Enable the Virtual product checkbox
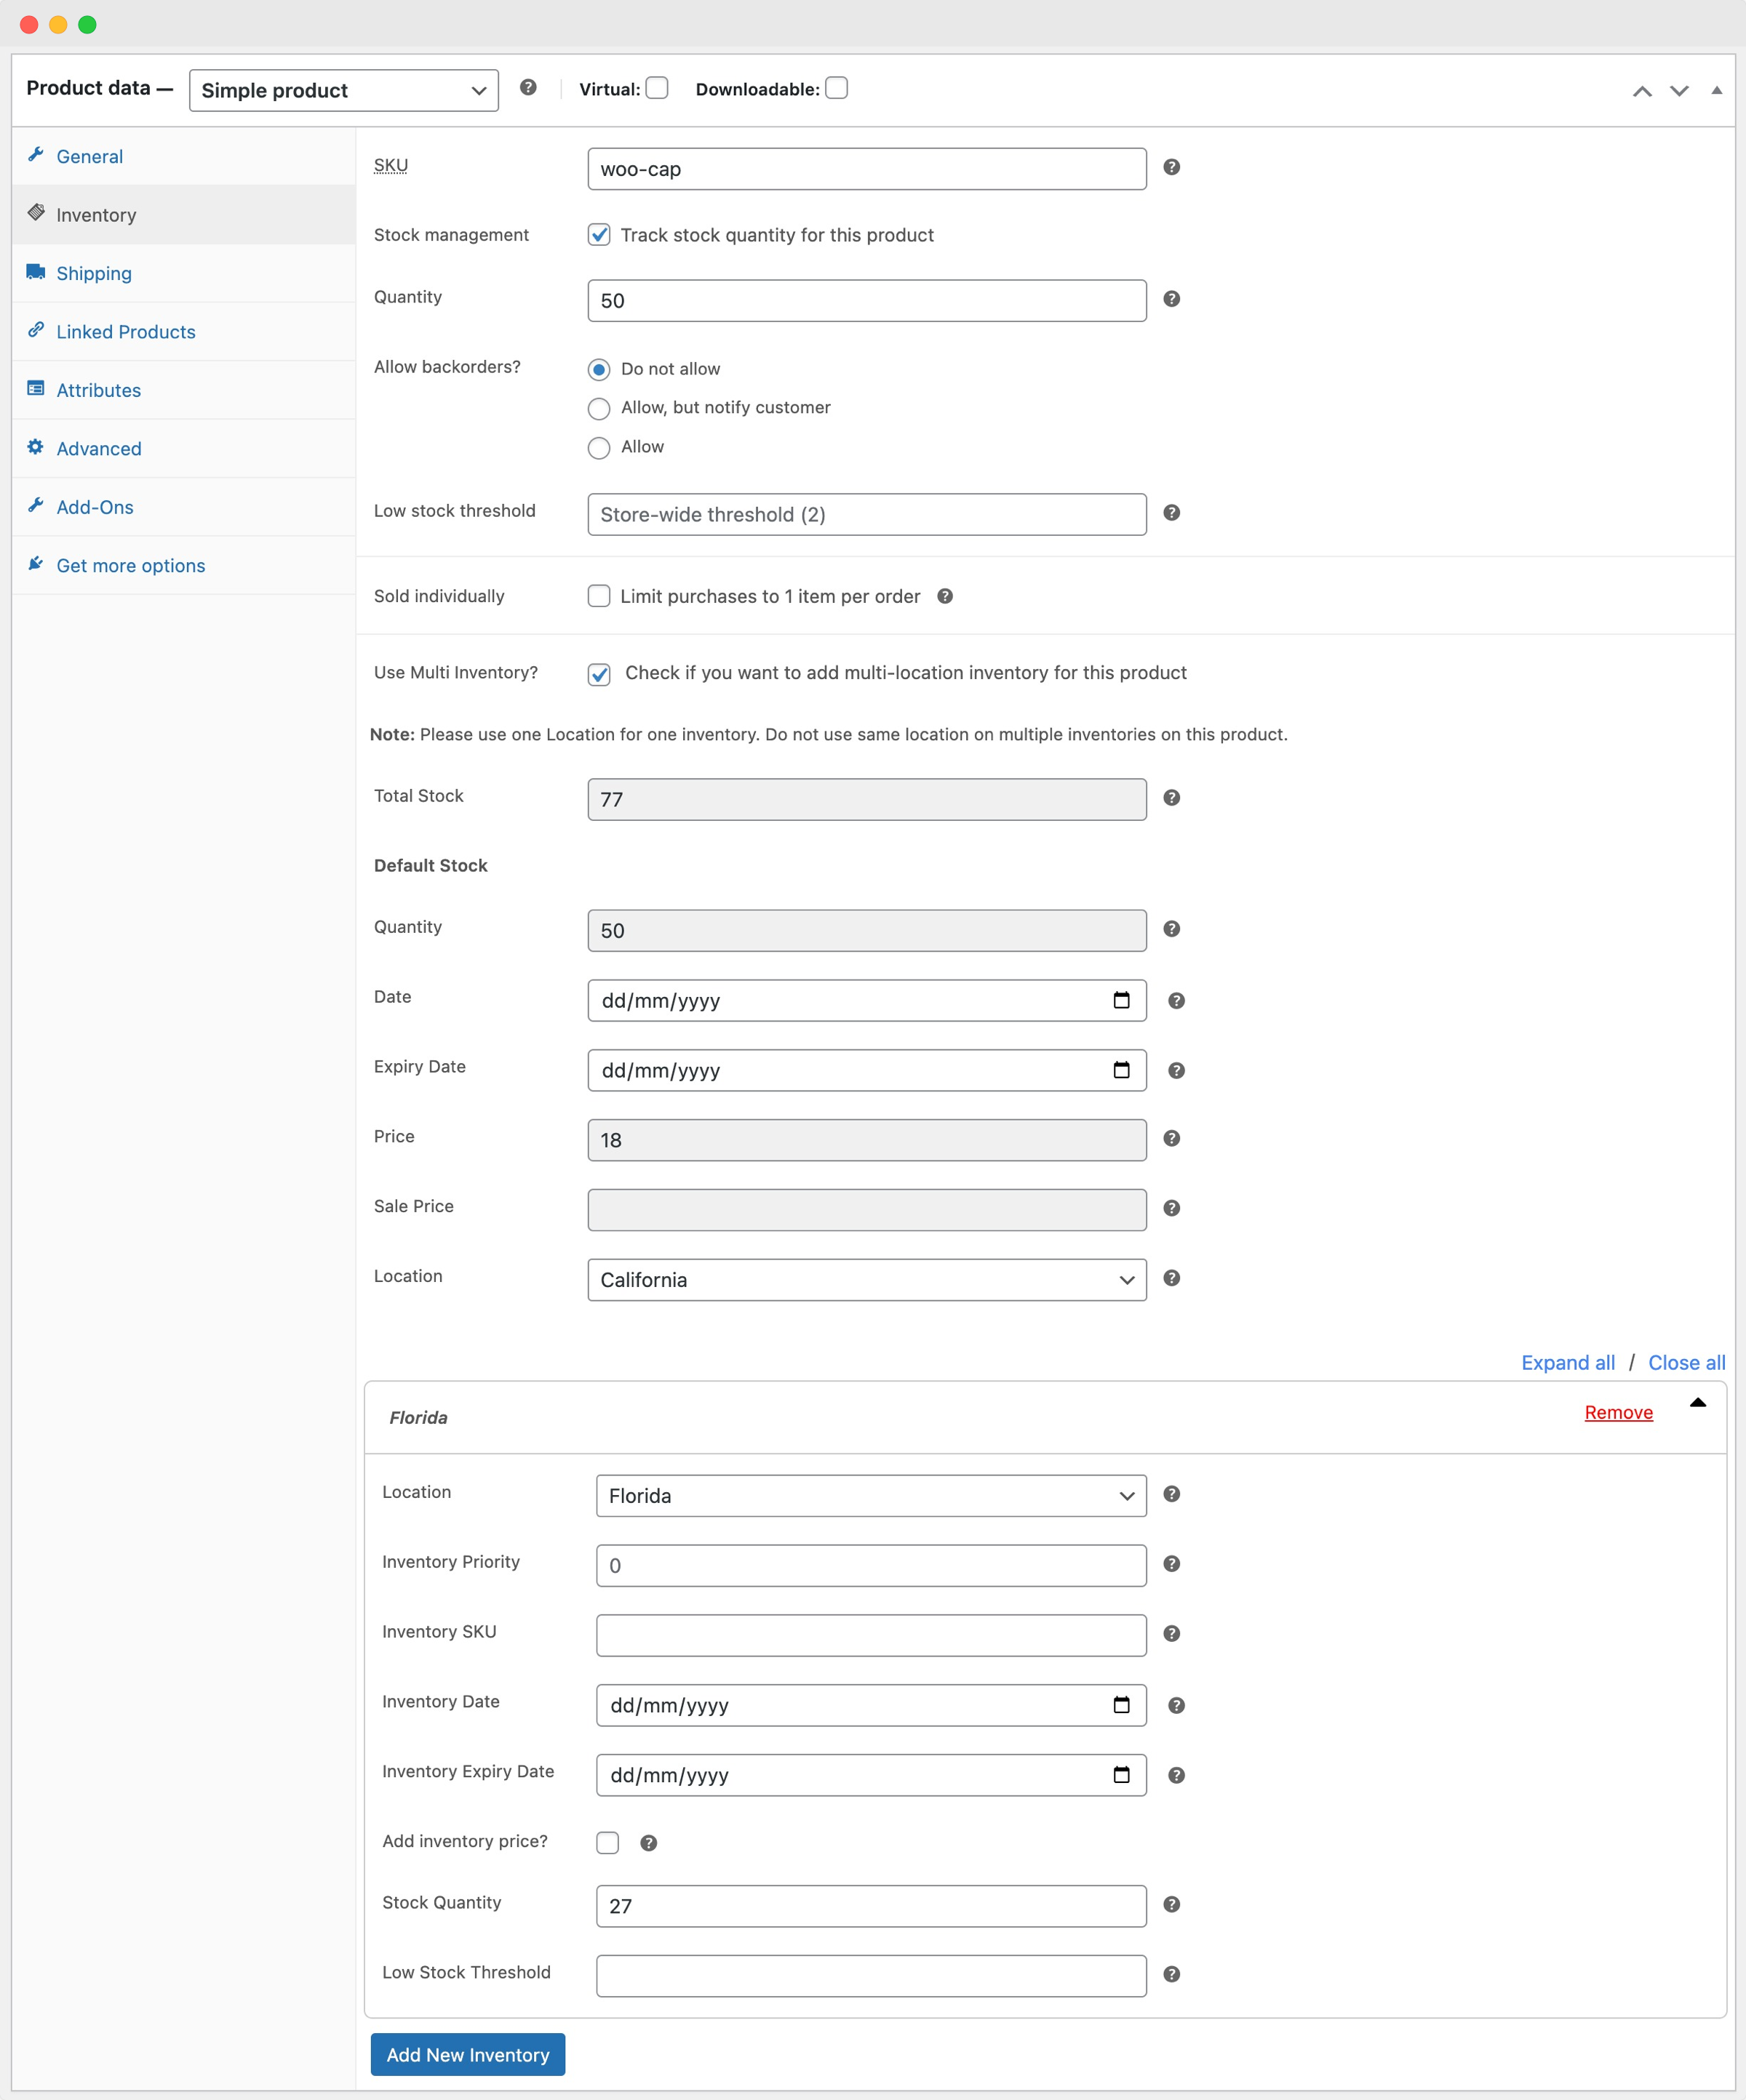Screen dimensions: 1746x2100 [x=656, y=88]
